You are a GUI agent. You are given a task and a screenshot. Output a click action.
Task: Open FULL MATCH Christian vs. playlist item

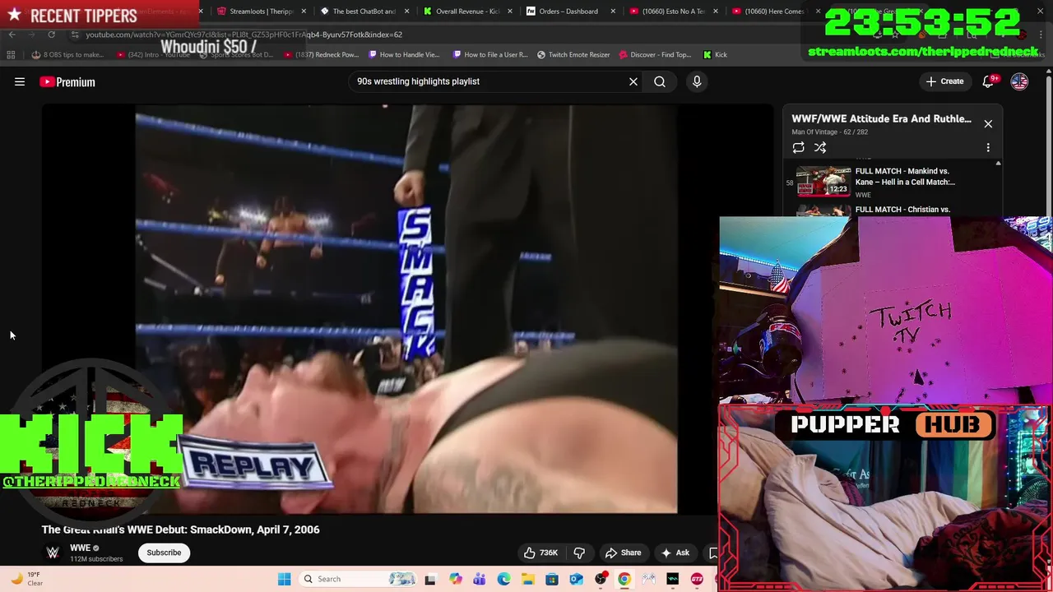(x=902, y=210)
